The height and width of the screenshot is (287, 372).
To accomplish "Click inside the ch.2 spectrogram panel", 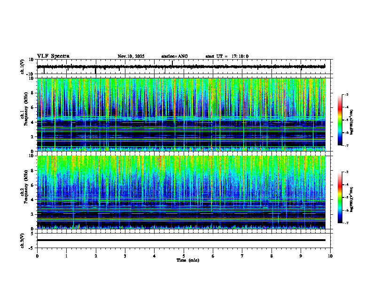I will pos(181,192).
